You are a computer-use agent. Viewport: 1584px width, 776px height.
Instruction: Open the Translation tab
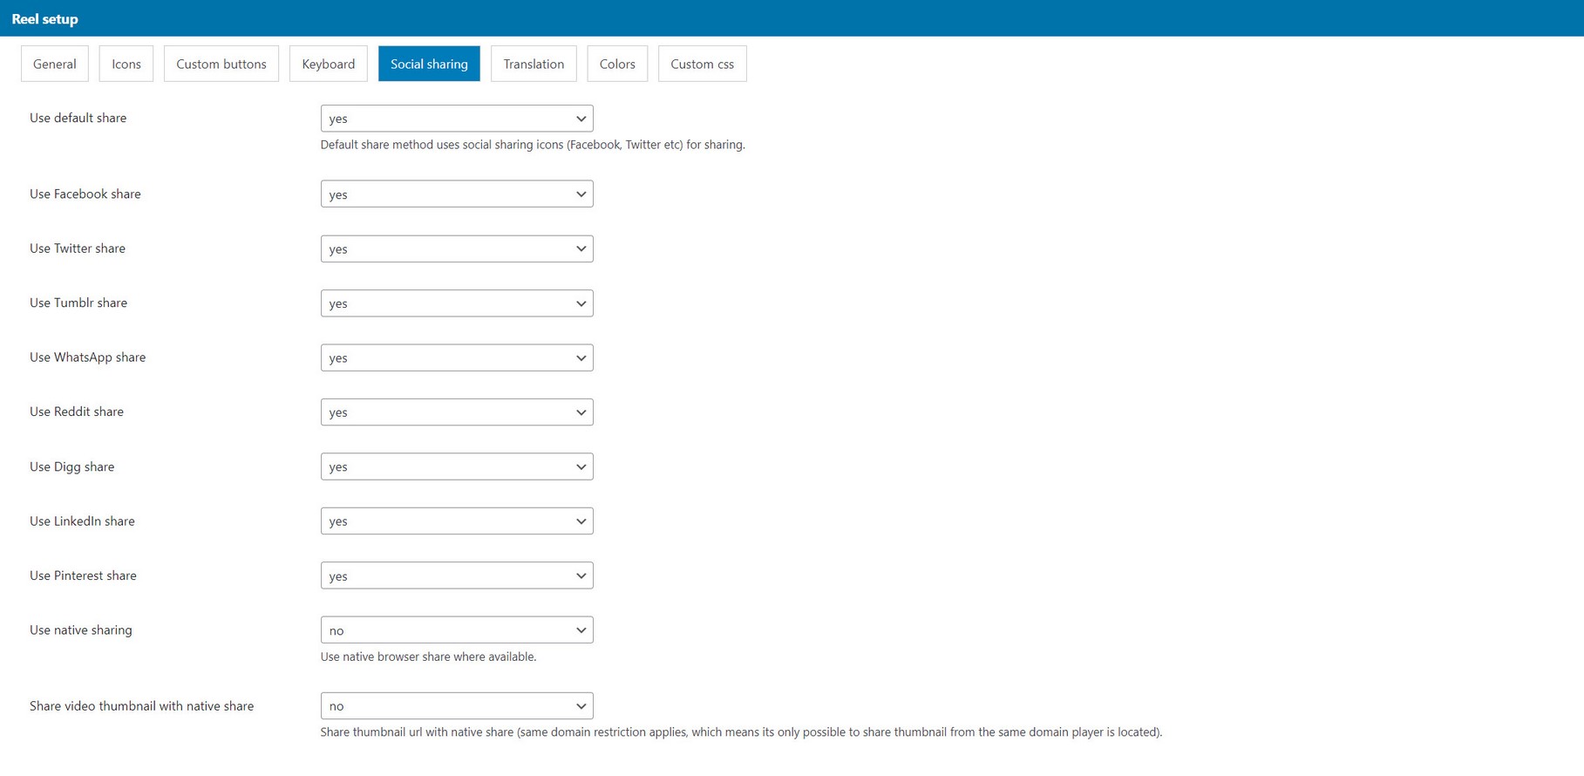pos(534,64)
